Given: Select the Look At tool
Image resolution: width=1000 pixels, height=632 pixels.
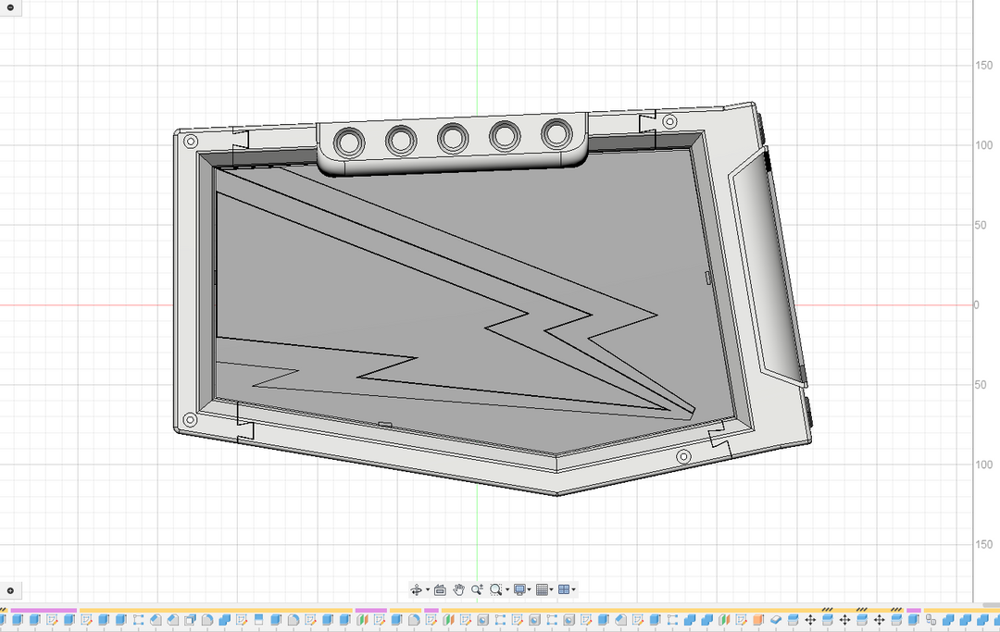Looking at the screenshot, I should [x=439, y=589].
